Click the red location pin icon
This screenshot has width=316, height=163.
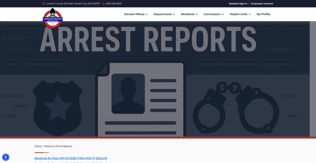click(44, 4)
